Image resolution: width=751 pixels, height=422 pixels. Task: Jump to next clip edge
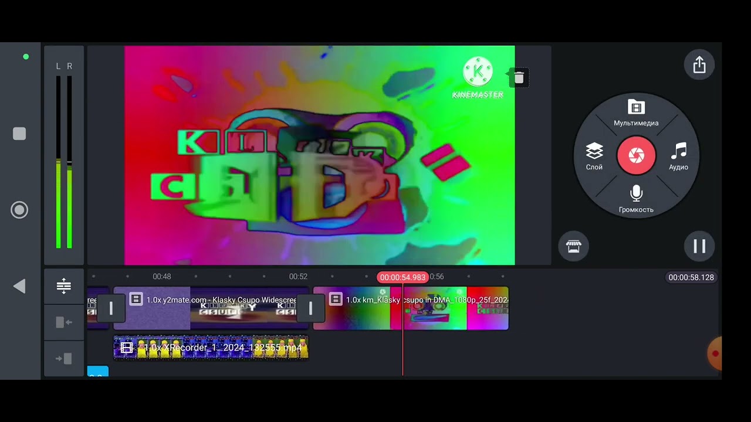click(x=64, y=358)
